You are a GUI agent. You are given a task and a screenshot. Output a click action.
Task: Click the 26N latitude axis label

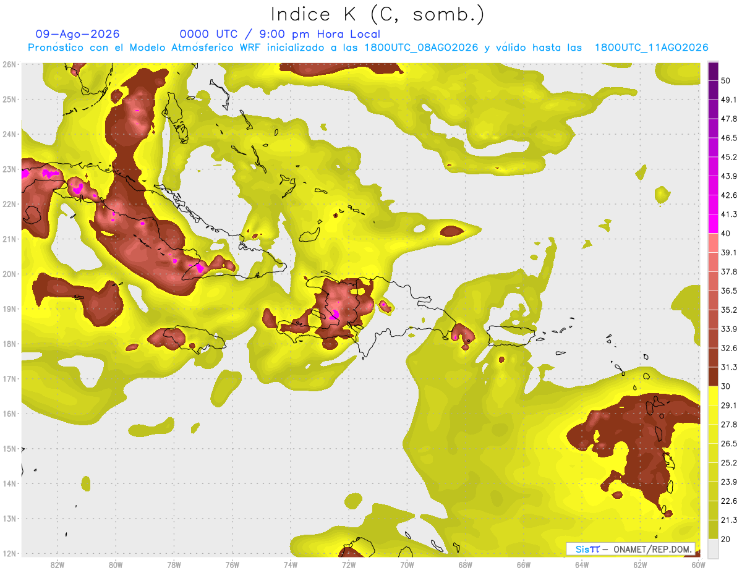coord(9,64)
